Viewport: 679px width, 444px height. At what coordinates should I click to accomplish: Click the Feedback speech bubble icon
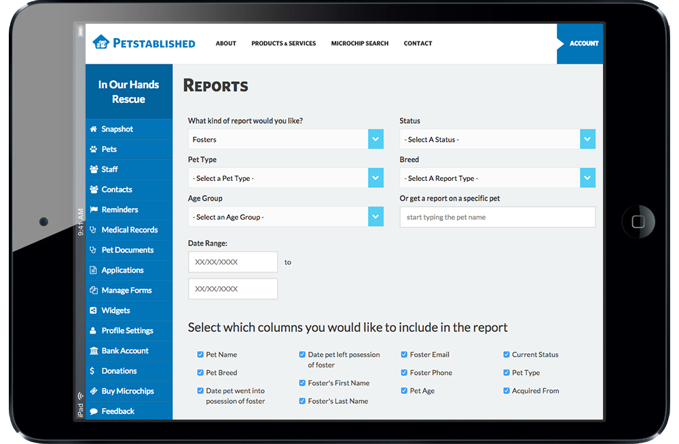(x=93, y=411)
